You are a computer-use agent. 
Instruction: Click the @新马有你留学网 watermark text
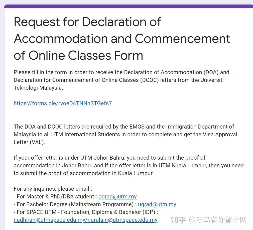tap(217, 220)
